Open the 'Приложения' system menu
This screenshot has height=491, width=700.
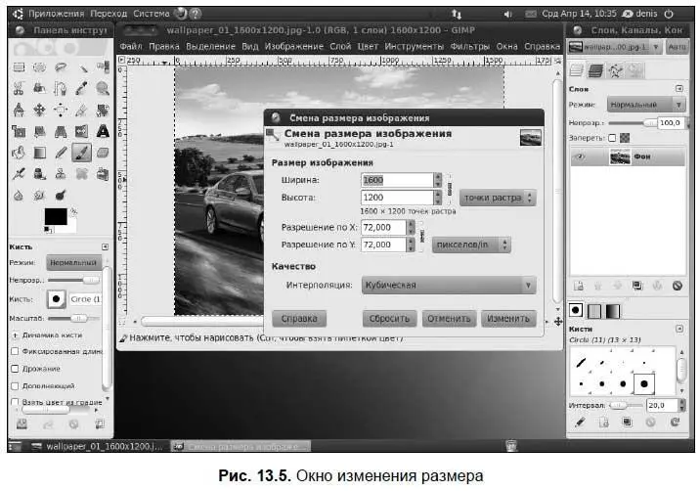click(x=57, y=14)
